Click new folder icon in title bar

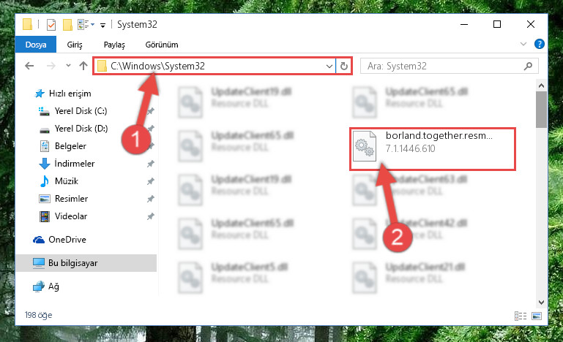pos(67,25)
